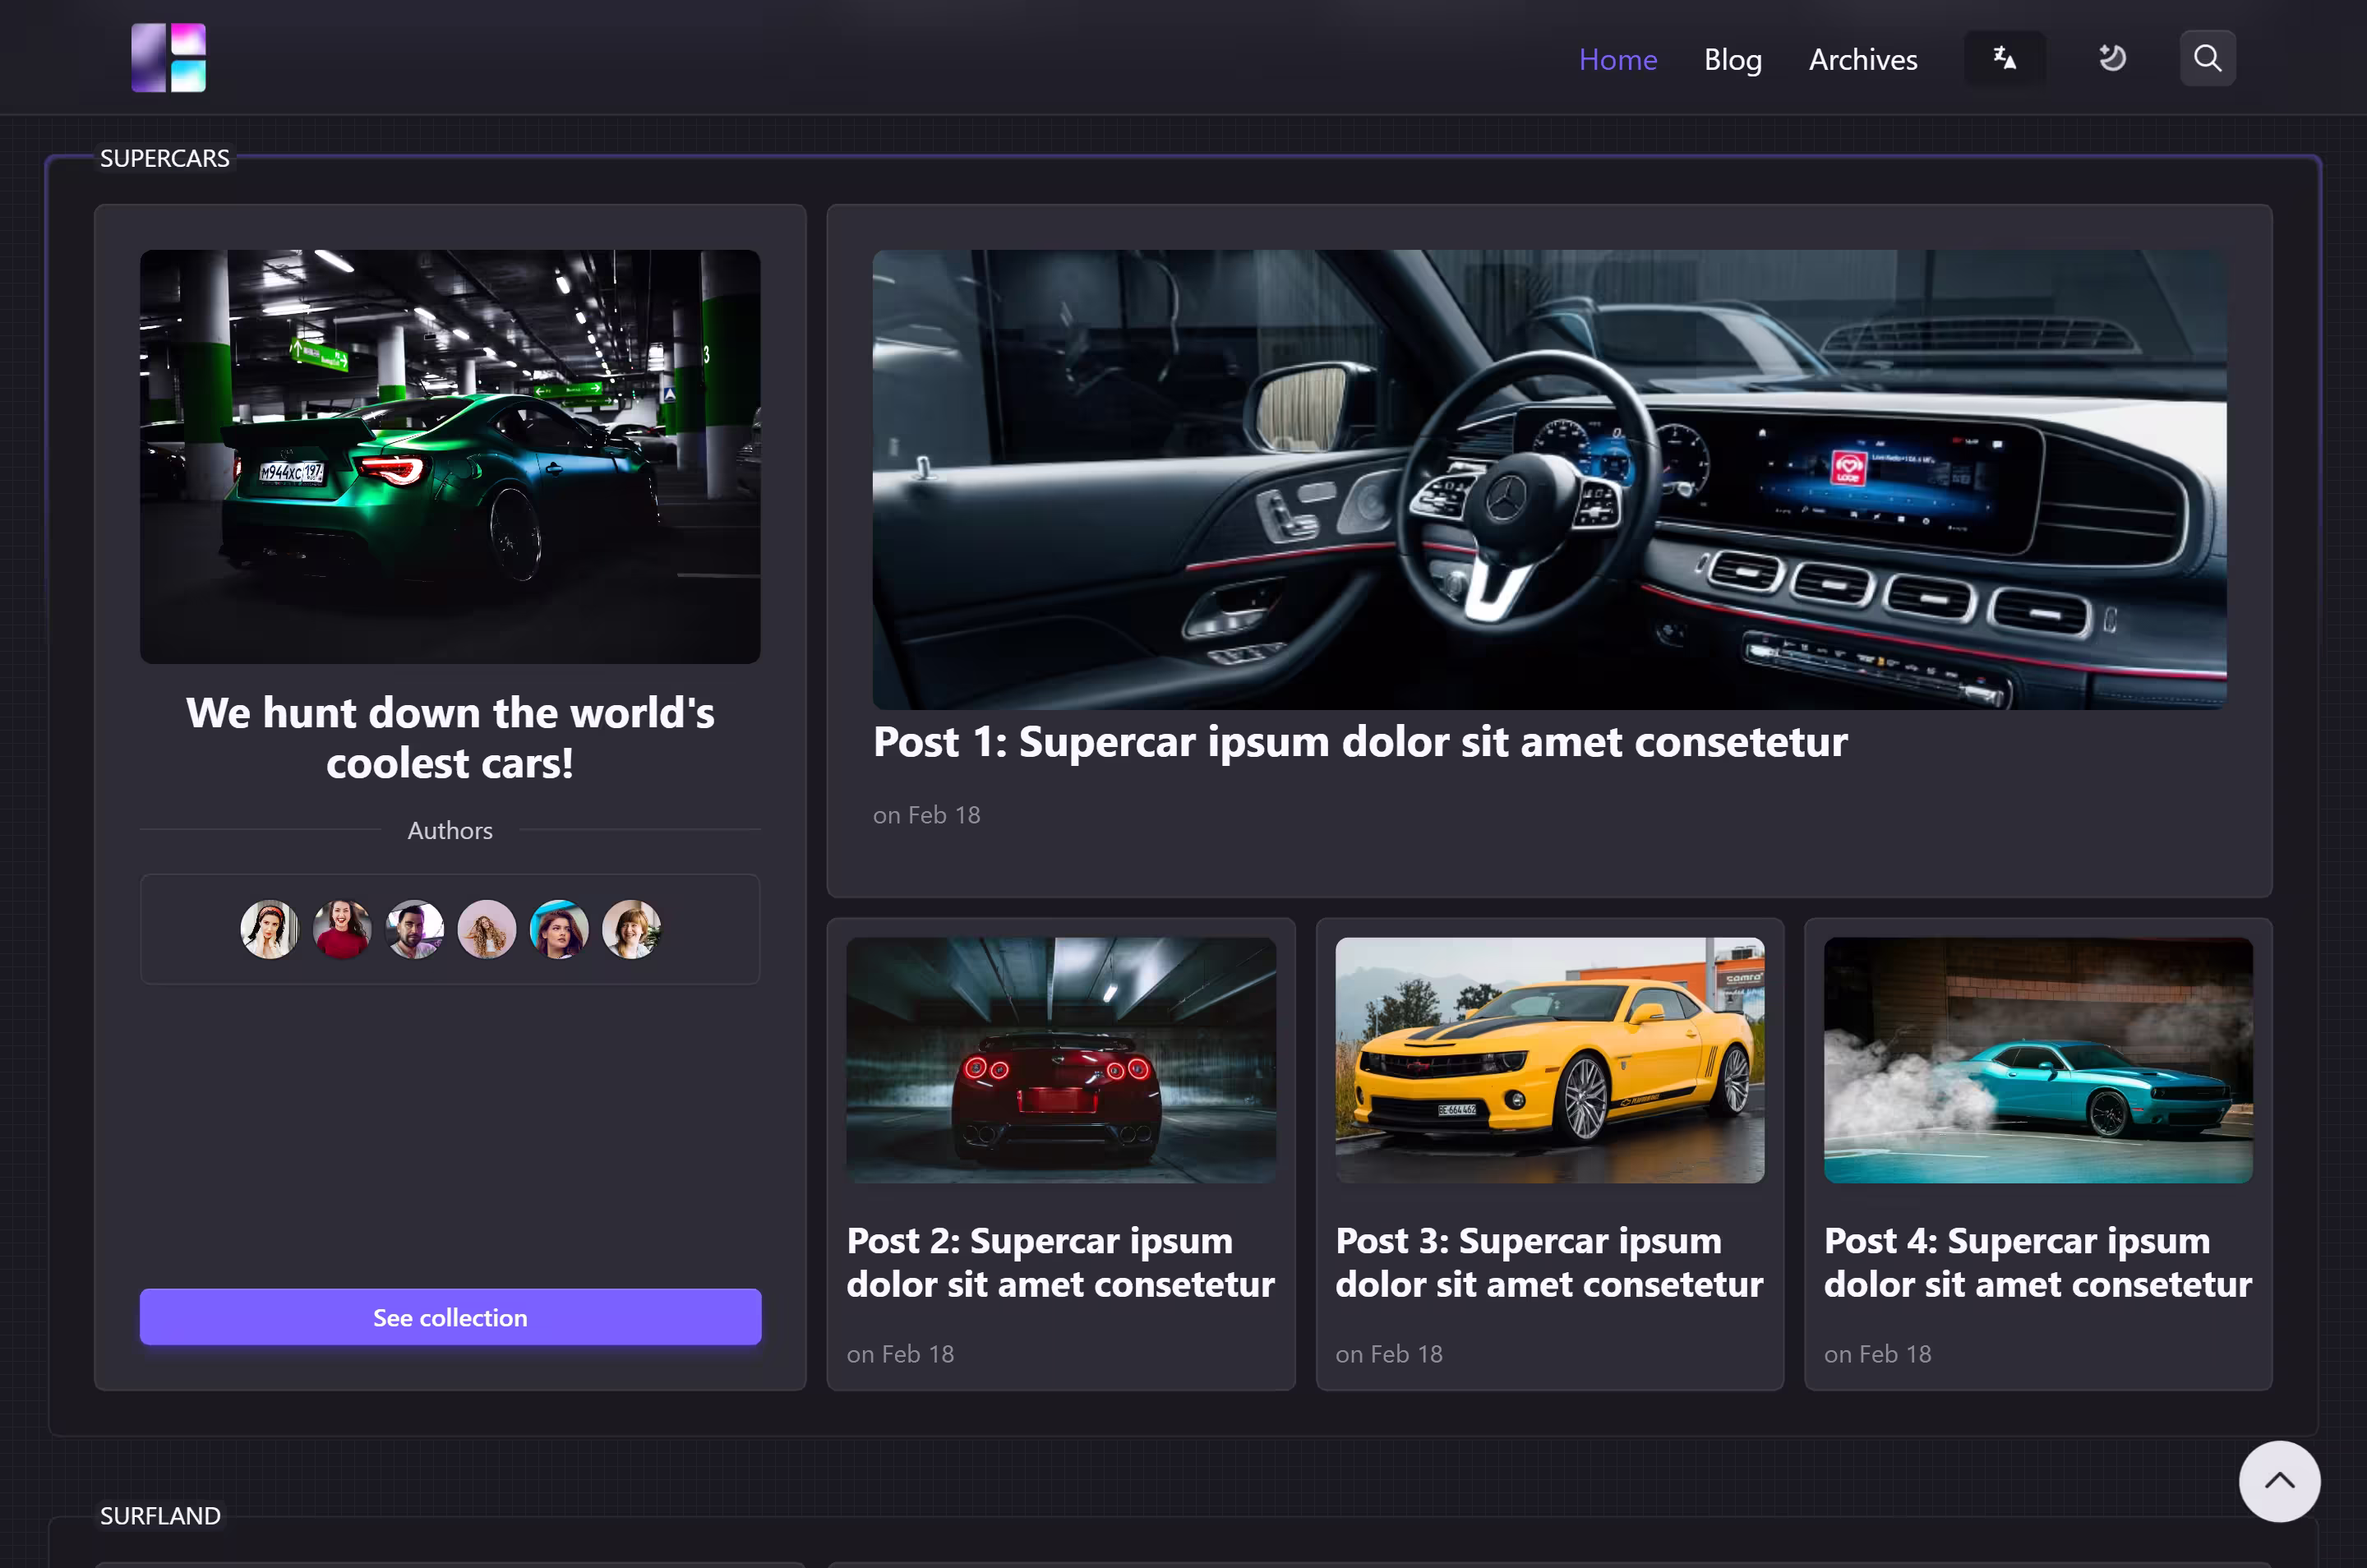The image size is (2367, 1568).
Task: Open Post 2 Supercar title link
Action: [1060, 1262]
